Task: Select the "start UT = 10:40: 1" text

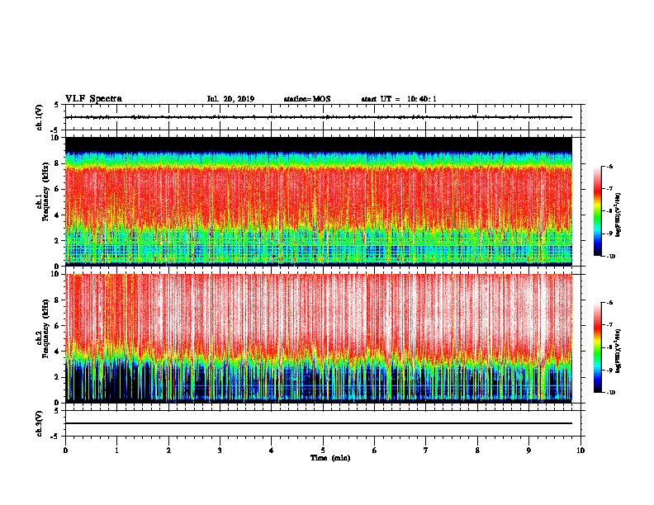Action: [398, 99]
